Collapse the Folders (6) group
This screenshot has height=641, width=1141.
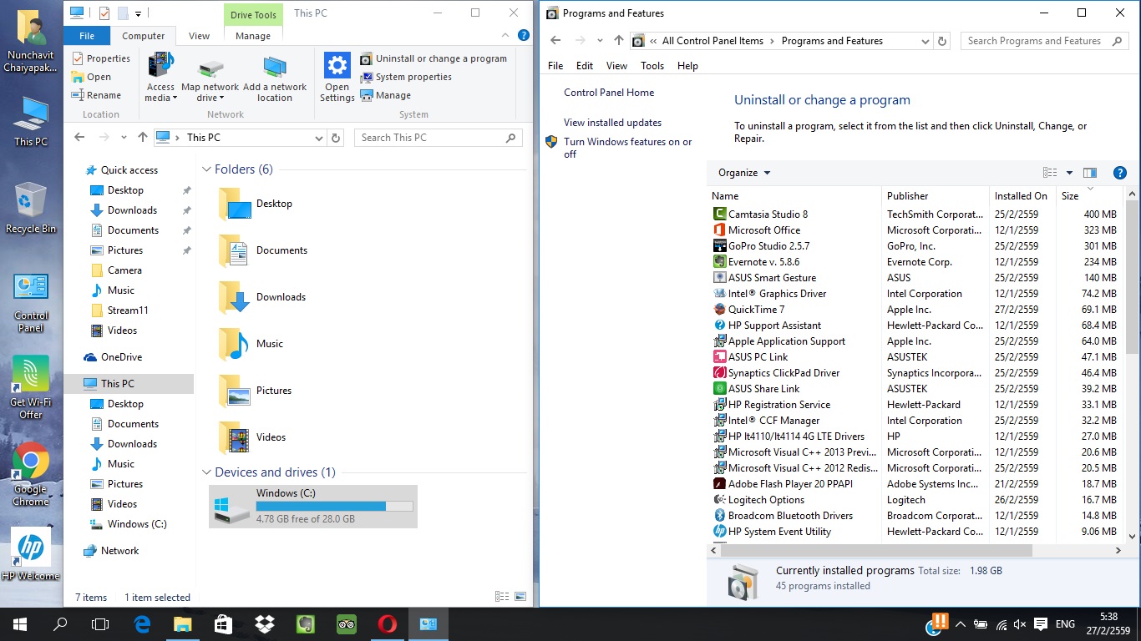[206, 169]
